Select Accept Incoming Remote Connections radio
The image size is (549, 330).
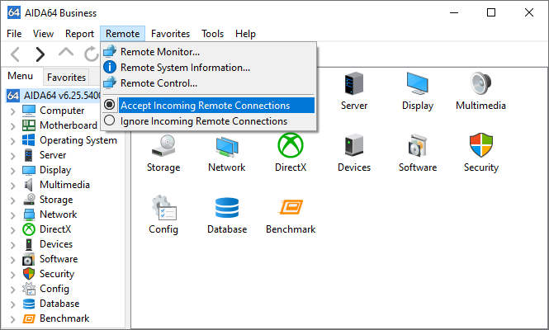[110, 105]
